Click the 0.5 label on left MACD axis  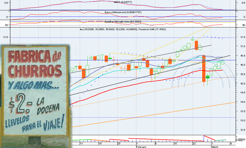[x=6, y=3]
